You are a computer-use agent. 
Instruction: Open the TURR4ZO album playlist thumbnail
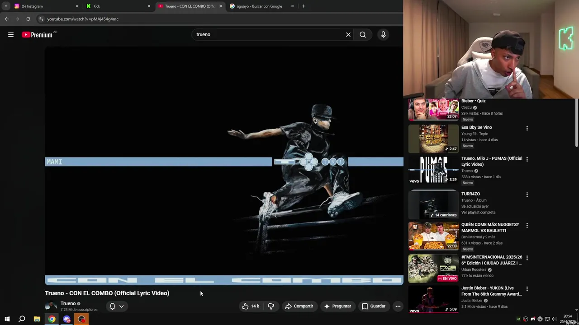[x=433, y=205]
